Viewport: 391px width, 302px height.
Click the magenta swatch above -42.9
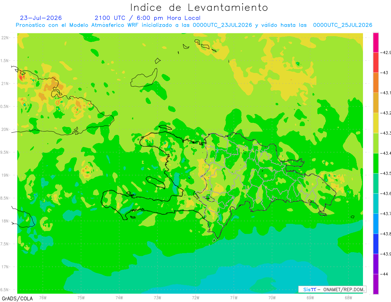(x=376, y=42)
